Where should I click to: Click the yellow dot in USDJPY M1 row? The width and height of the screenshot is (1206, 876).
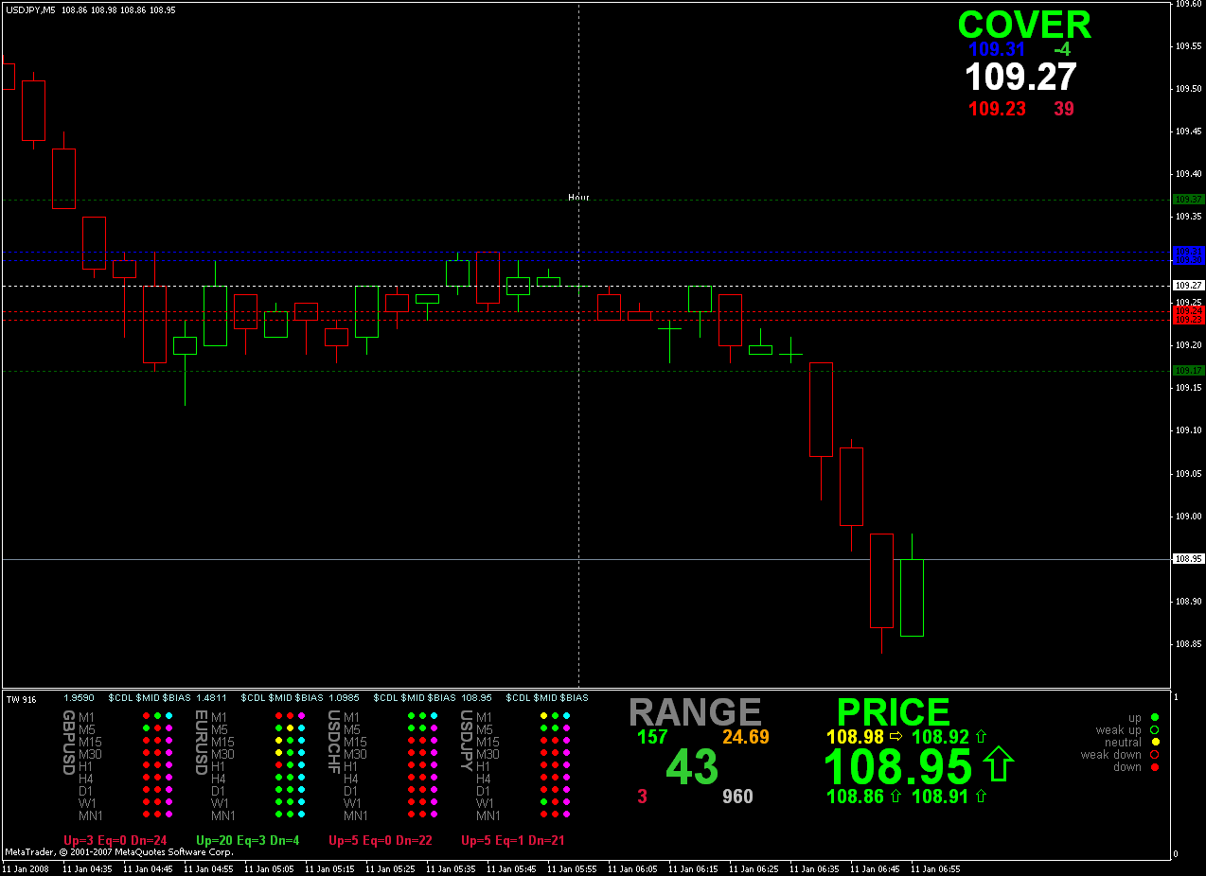click(x=543, y=717)
